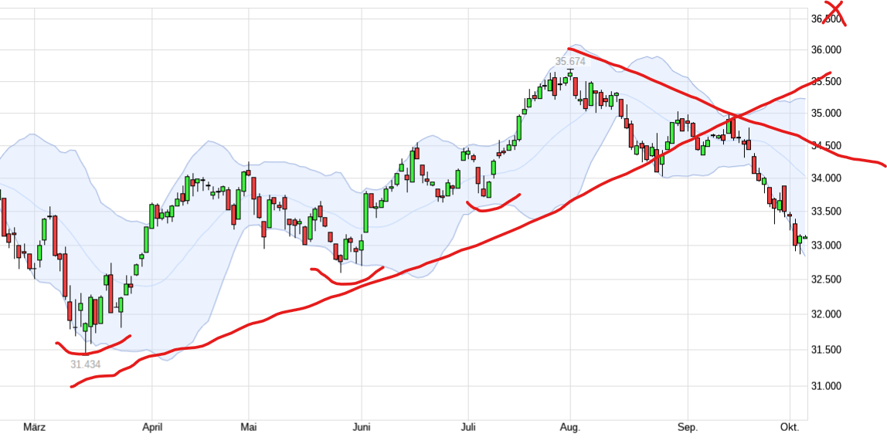The height and width of the screenshot is (444, 887).
Task: Select the 31.500 price level label
Action: [x=827, y=350]
